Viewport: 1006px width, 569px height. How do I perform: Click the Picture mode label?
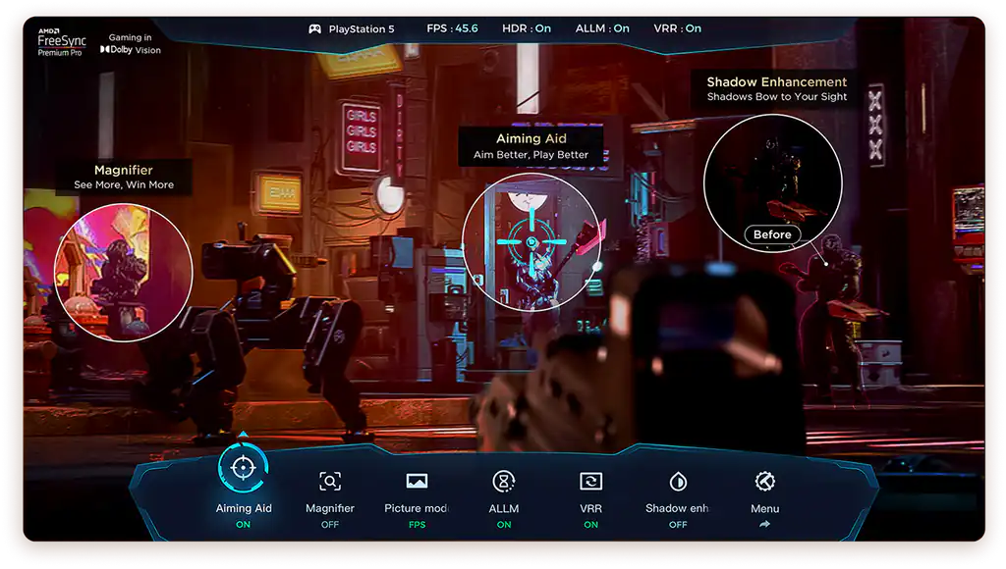[x=417, y=508]
